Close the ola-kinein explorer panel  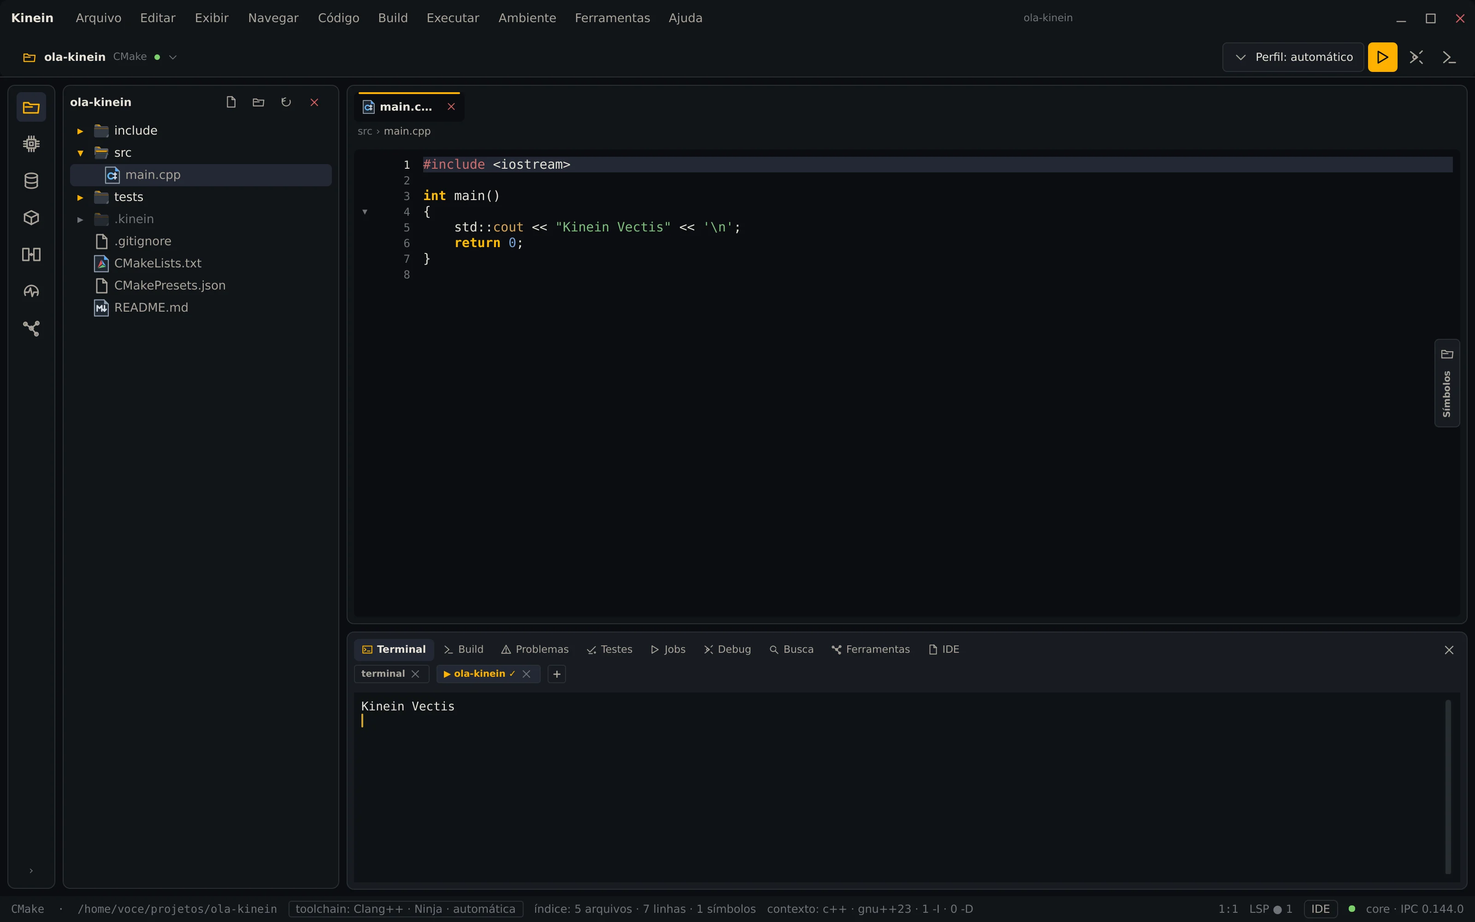click(314, 102)
